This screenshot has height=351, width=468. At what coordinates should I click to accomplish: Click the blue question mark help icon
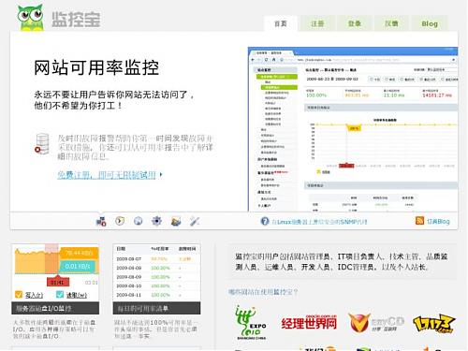[x=265, y=221]
